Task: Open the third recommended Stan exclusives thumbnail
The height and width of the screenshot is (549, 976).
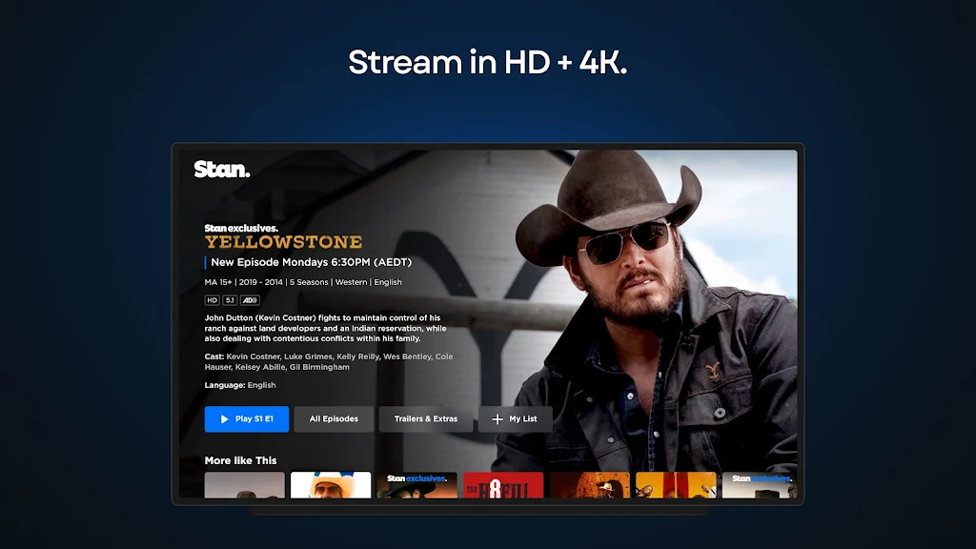Action: 417,485
